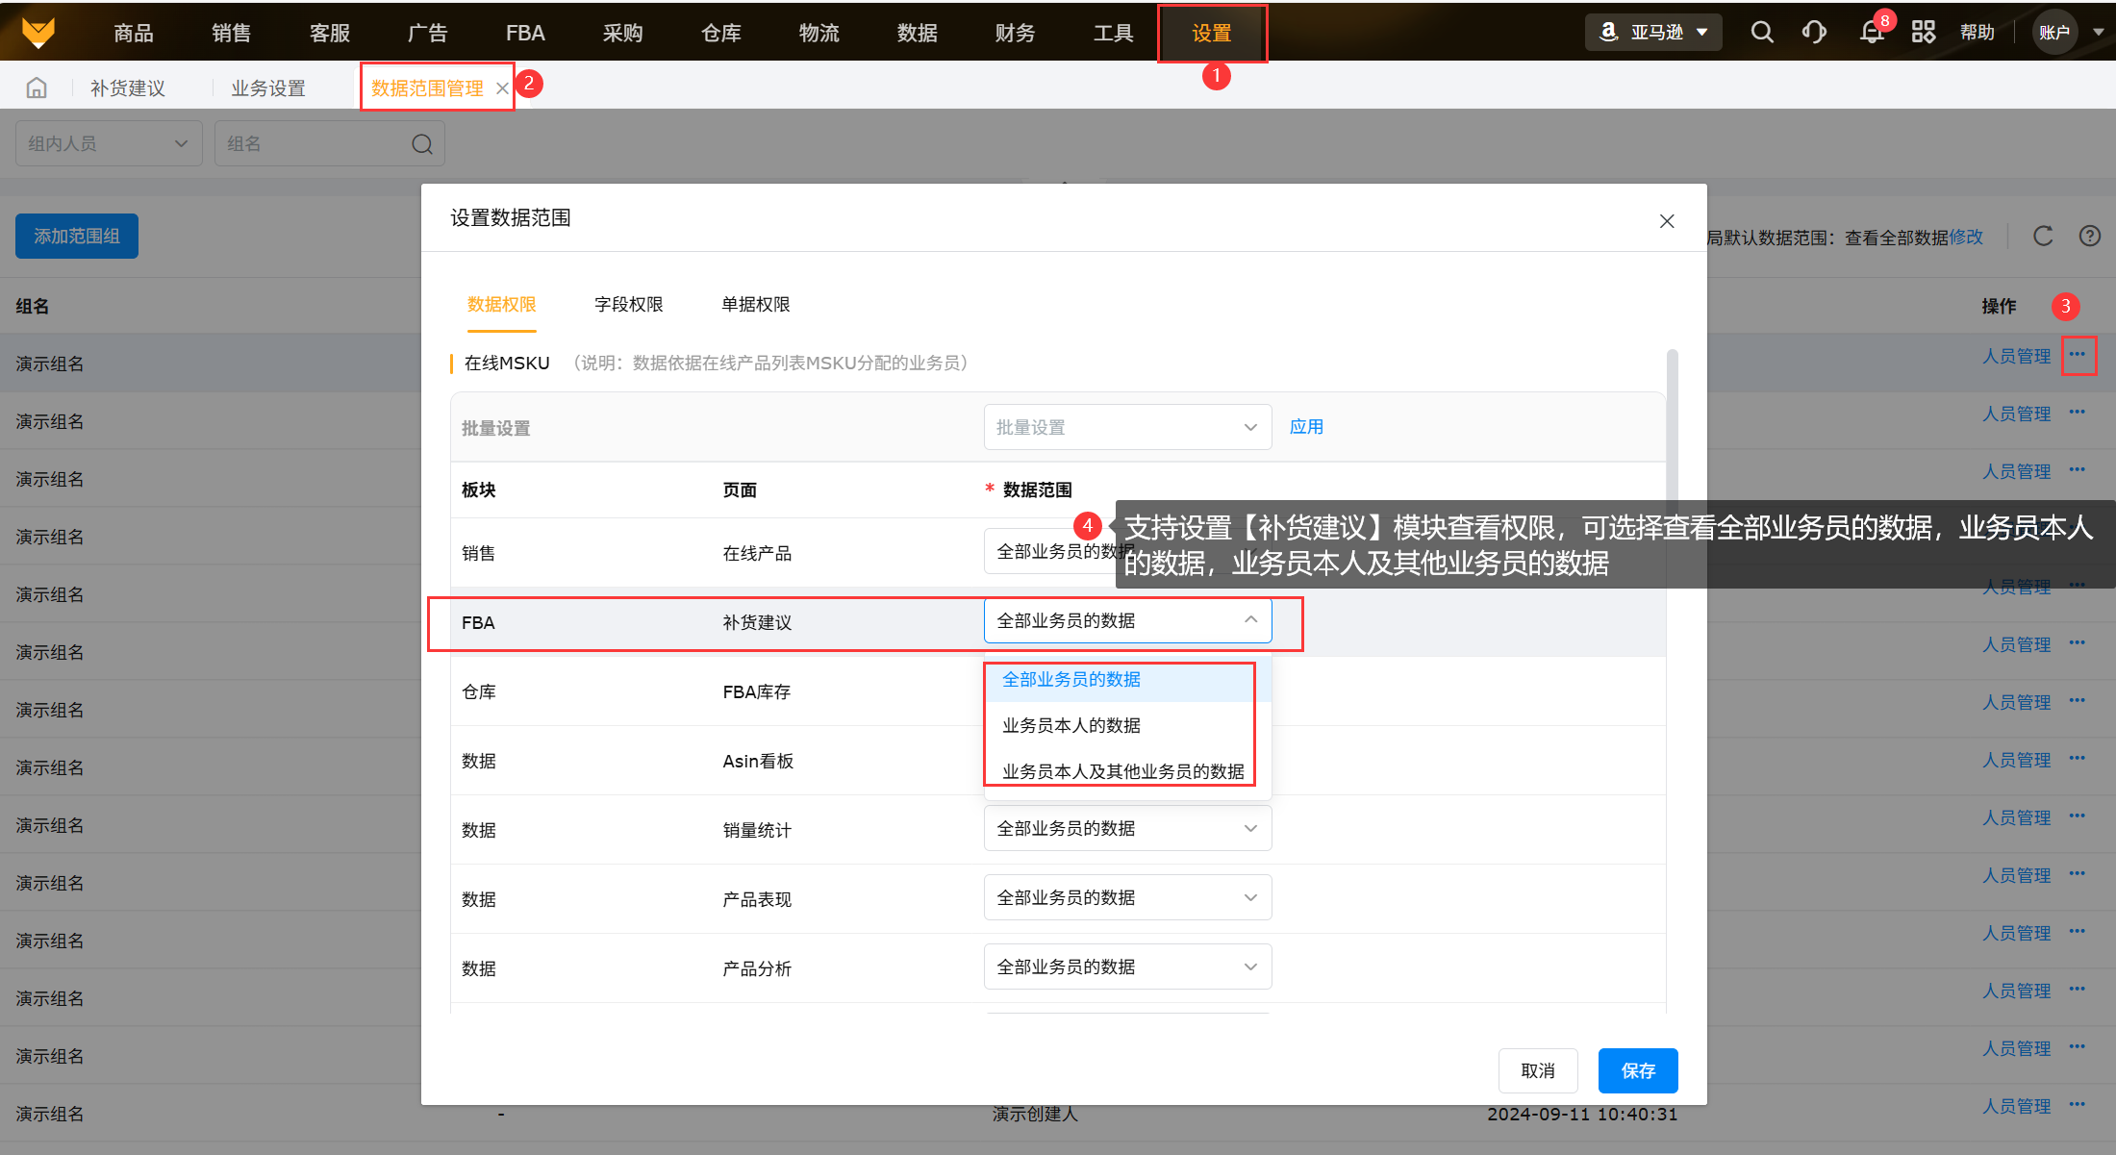Open notifications bell with badge 8
2116x1155 pixels.
(1871, 33)
